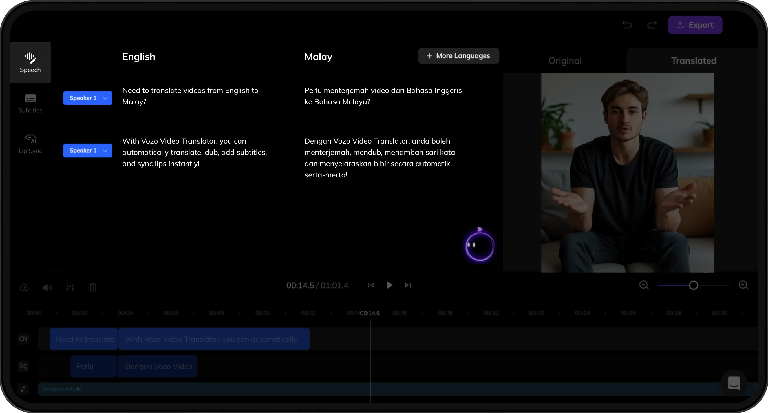Delete the selected clip with trash icon
Viewport: 768px width, 413px height.
tap(93, 287)
